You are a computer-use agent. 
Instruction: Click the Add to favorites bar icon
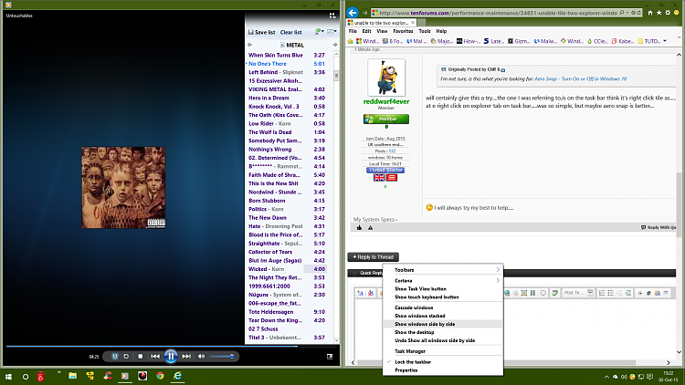point(351,41)
